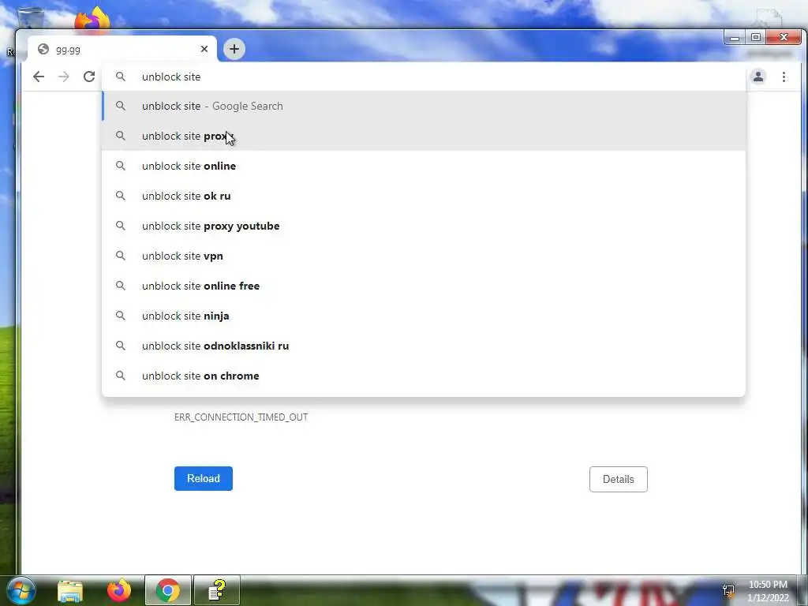808x606 pixels.
Task: Open the Chrome profile avatar icon
Action: [758, 77]
